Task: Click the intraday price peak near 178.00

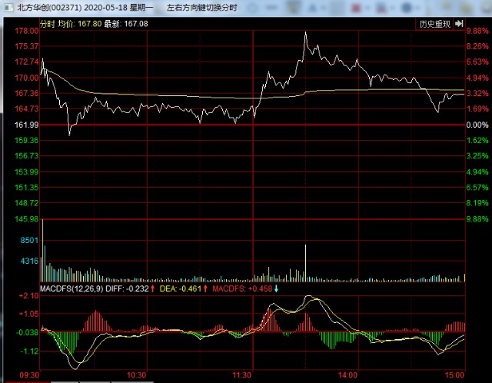Action: coord(306,32)
